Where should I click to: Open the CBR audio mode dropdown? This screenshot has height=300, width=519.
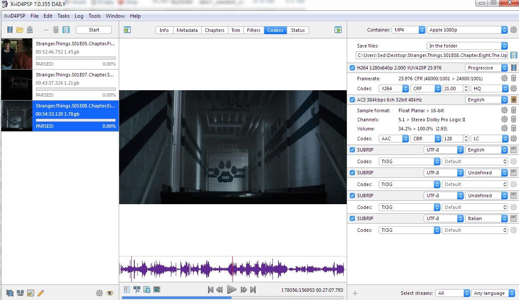coord(425,139)
